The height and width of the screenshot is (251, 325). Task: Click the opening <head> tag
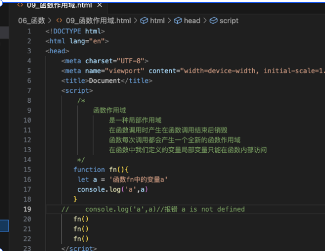(57, 51)
